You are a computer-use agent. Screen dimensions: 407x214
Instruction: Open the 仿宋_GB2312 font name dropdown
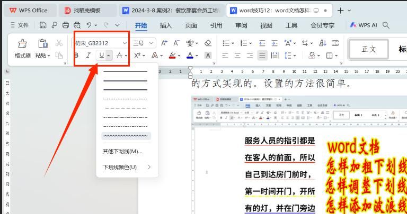pos(125,43)
